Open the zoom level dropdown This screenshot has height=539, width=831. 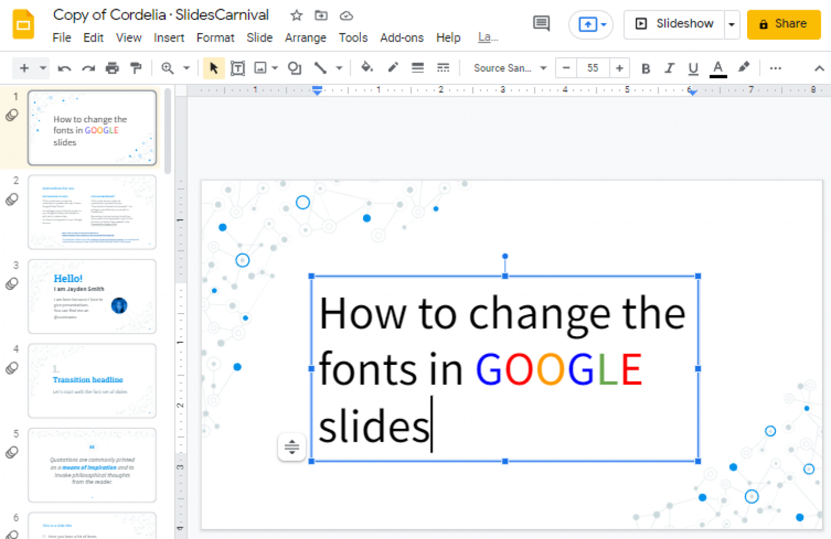tap(186, 68)
